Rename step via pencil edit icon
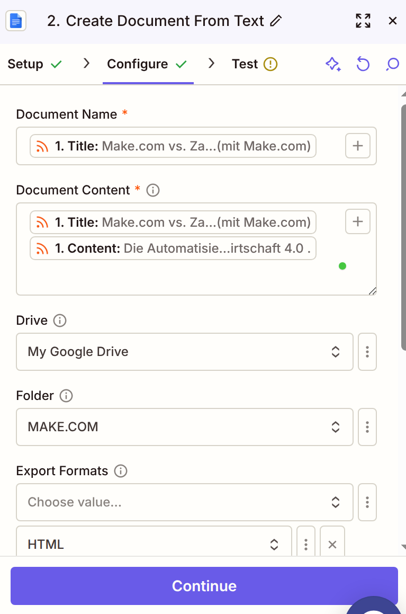Viewport: 406px width, 614px height. tap(276, 21)
